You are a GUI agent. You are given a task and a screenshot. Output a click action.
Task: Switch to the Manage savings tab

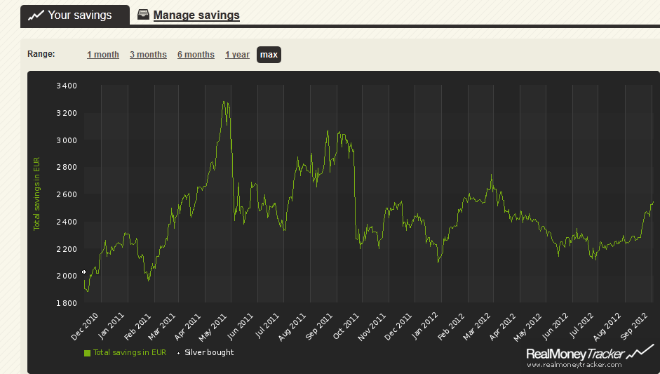(x=196, y=15)
